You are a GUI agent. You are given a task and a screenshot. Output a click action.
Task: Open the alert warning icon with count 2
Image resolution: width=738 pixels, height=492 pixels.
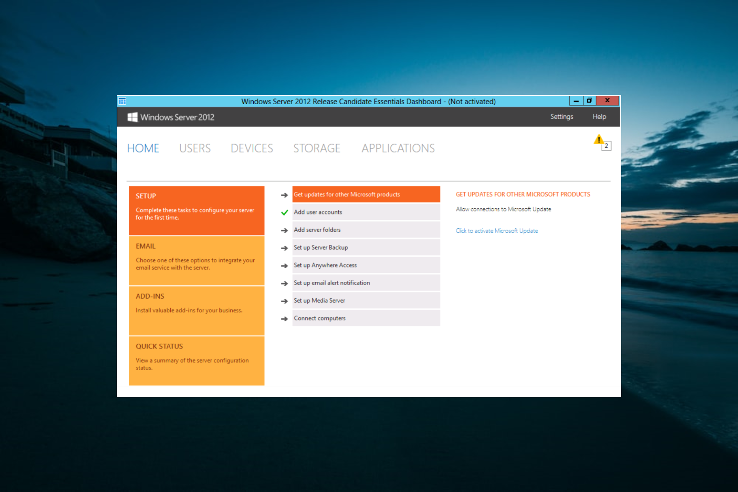pos(602,142)
